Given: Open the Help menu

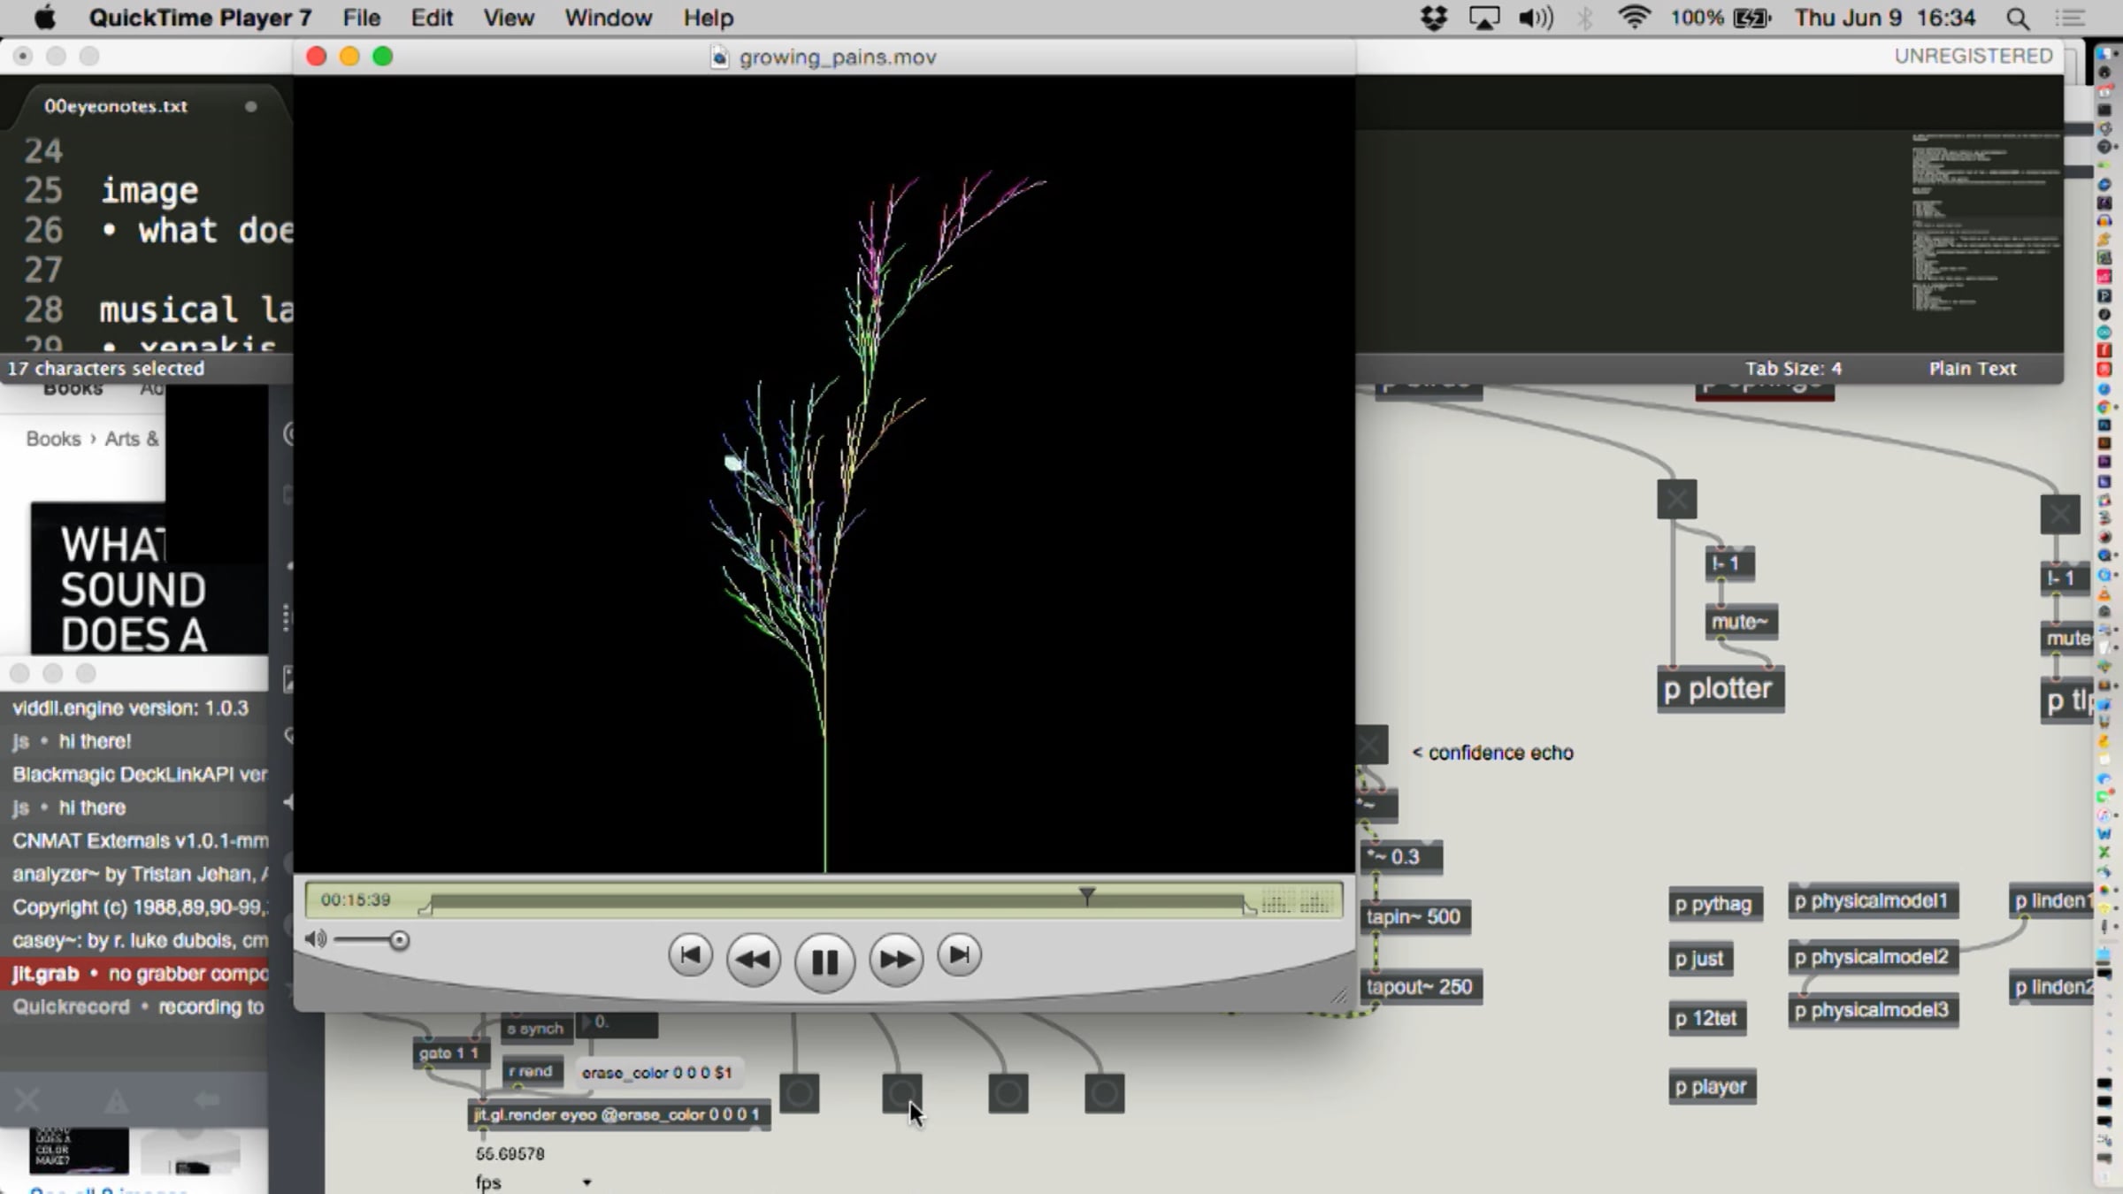Looking at the screenshot, I should pos(708,18).
